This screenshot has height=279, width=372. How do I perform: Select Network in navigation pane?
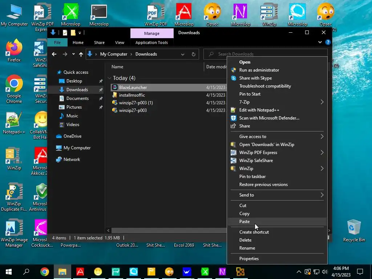coord(72,159)
